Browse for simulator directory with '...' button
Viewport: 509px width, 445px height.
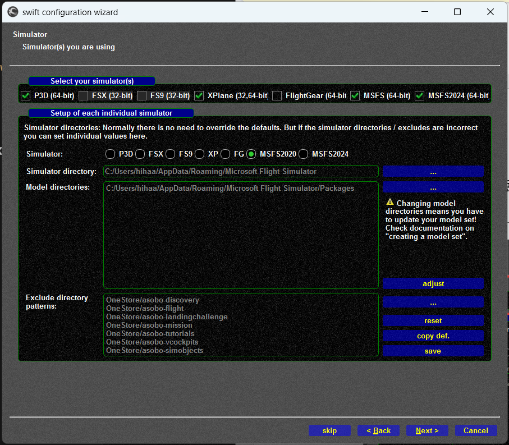click(433, 171)
